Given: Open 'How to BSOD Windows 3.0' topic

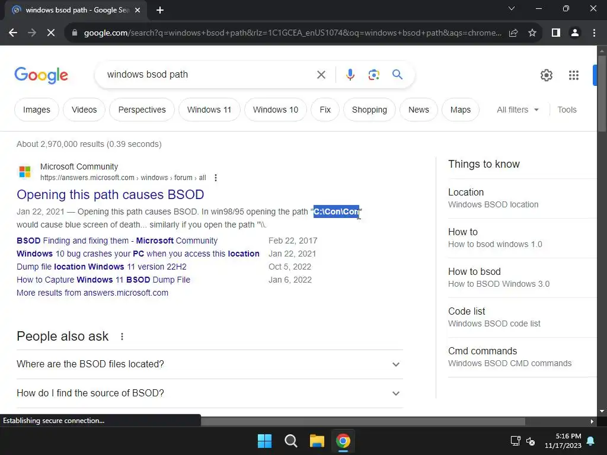Looking at the screenshot, I should (522, 277).
